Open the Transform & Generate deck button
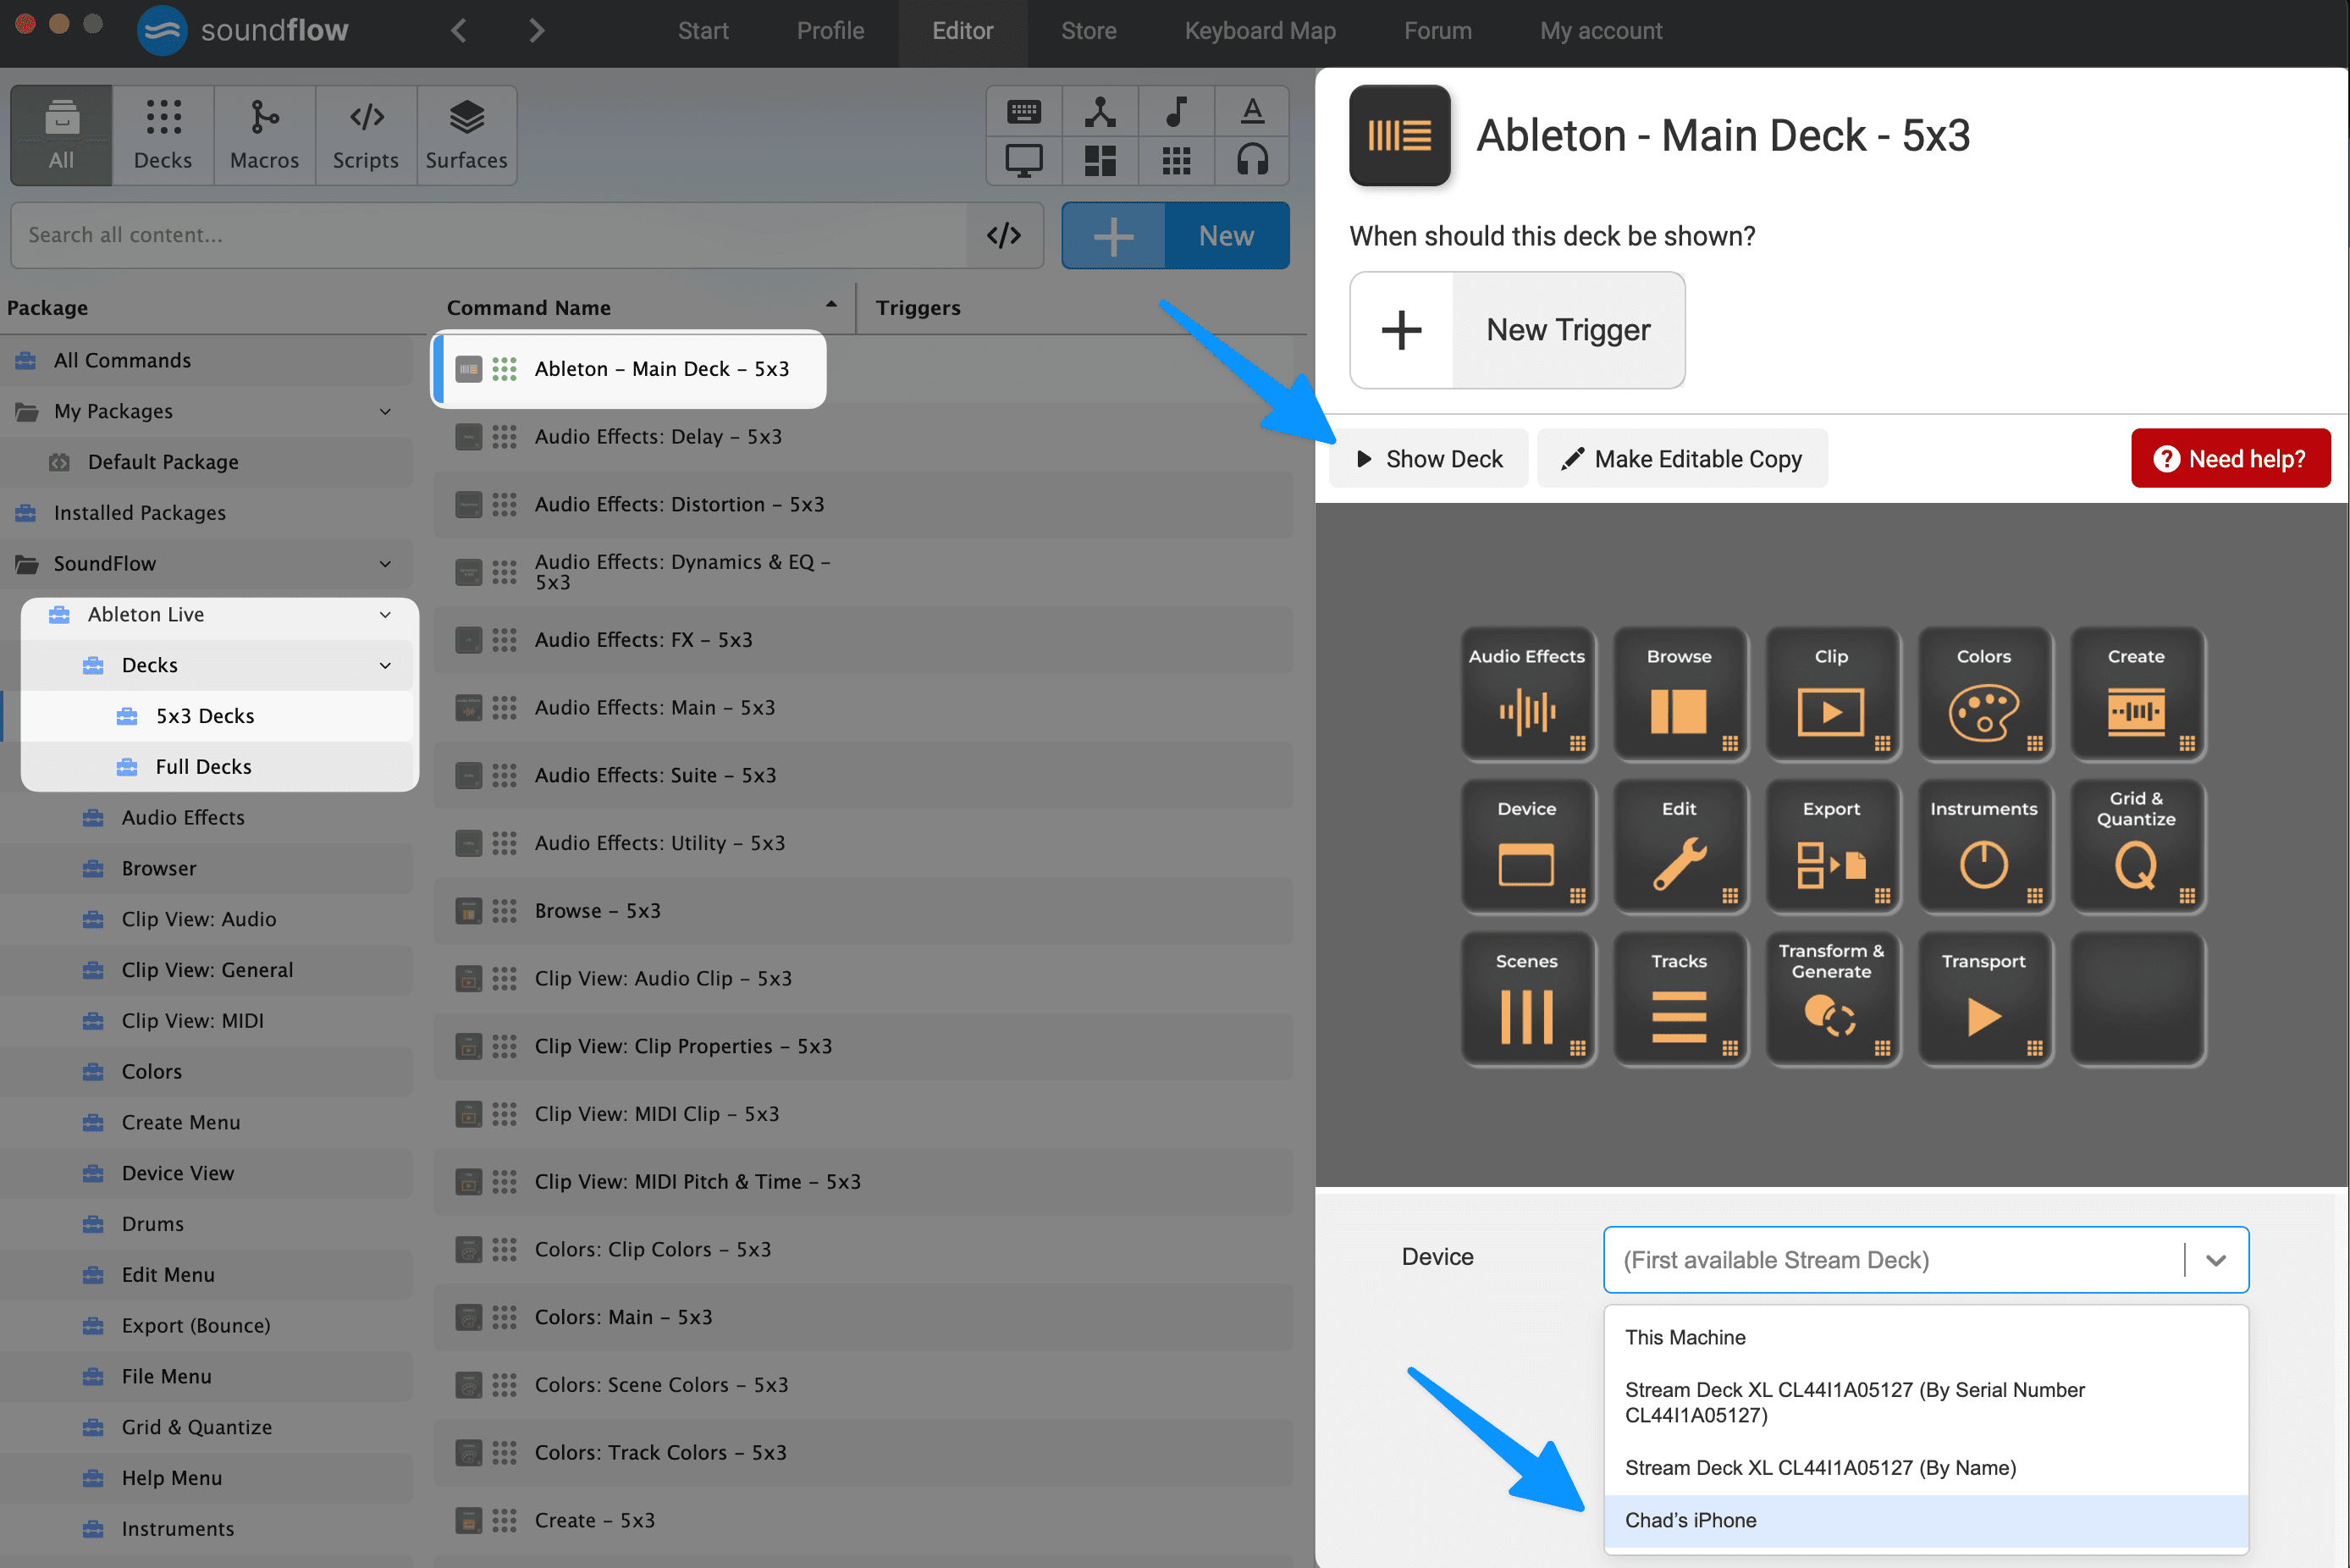The image size is (2350, 1568). 1831,999
